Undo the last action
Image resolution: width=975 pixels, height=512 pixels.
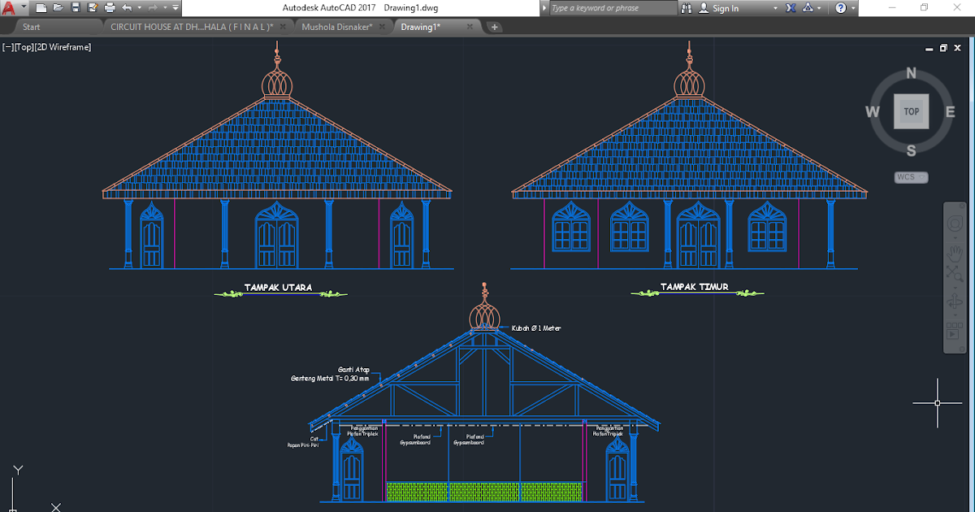[127, 8]
